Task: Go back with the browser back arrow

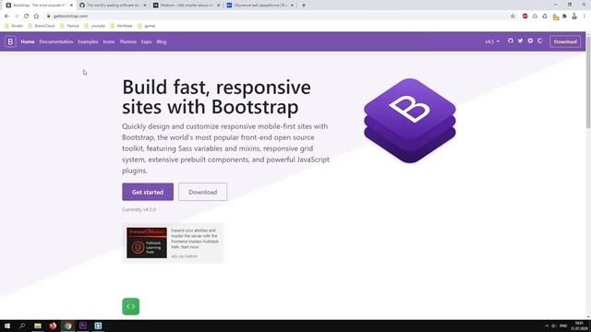Action: (6, 17)
